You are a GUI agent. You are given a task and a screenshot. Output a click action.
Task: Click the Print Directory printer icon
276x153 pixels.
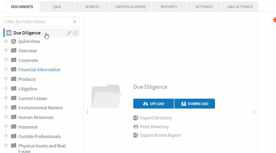(136, 127)
